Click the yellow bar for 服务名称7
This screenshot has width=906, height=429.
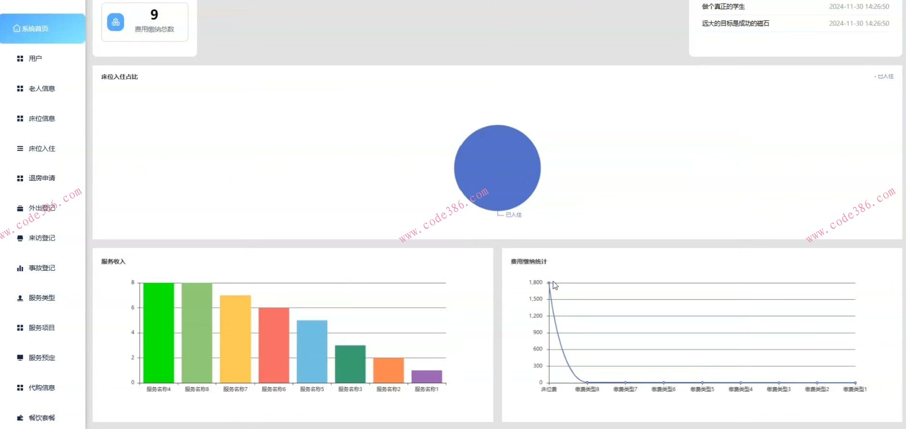[x=235, y=339]
